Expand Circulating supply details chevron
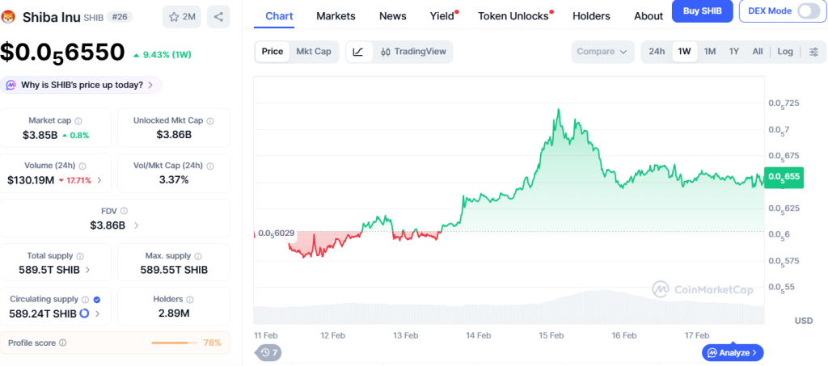Viewport: 828px width, 366px height. (x=98, y=313)
